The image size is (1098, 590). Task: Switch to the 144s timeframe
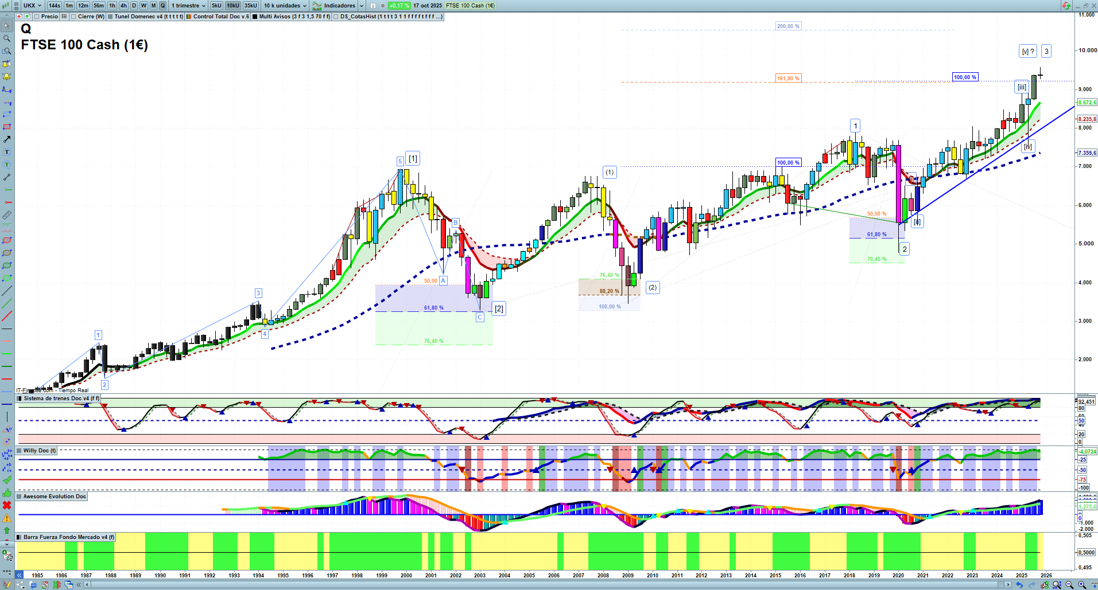click(55, 6)
